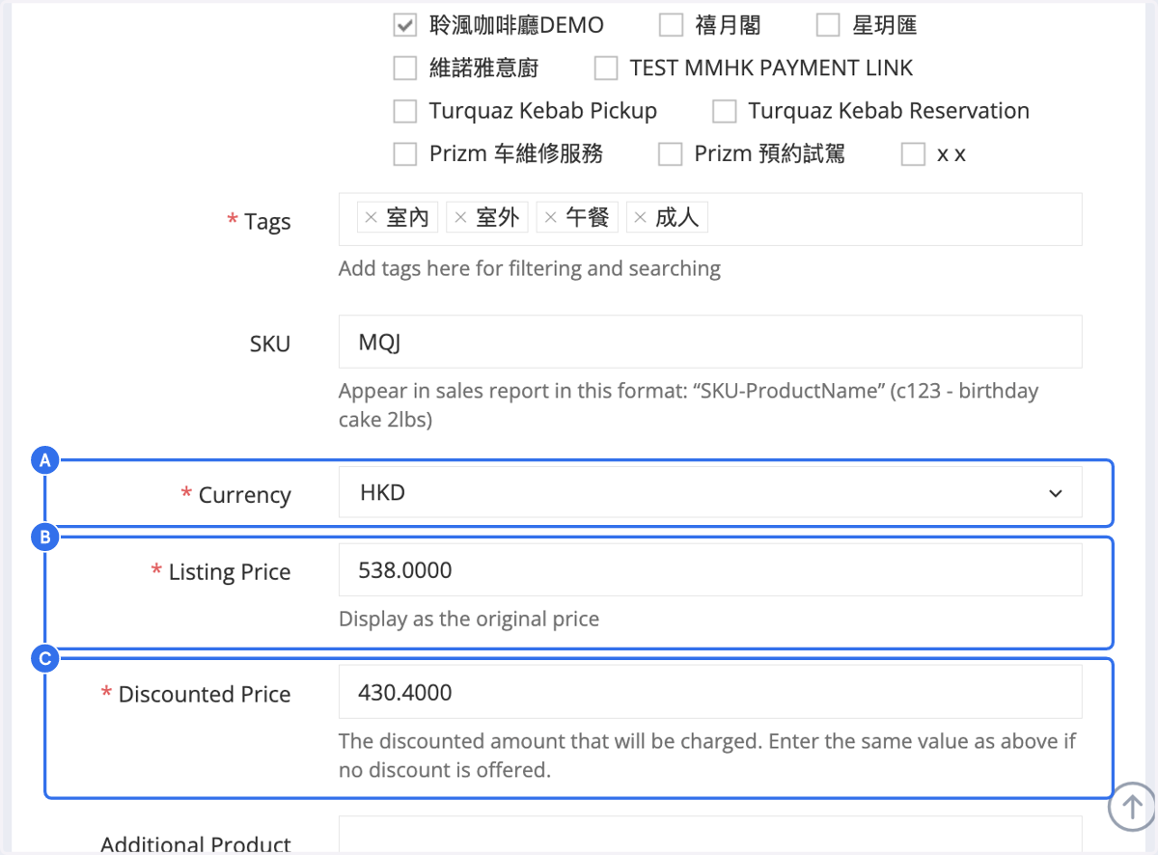
Task: Click the scroll-to-top arrow button
Action: pos(1132,806)
